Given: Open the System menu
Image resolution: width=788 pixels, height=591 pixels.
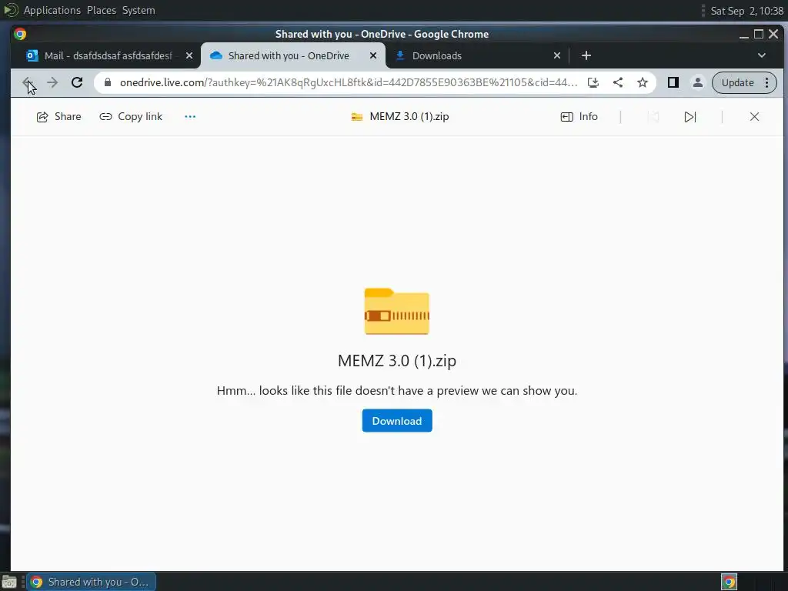Looking at the screenshot, I should (139, 10).
